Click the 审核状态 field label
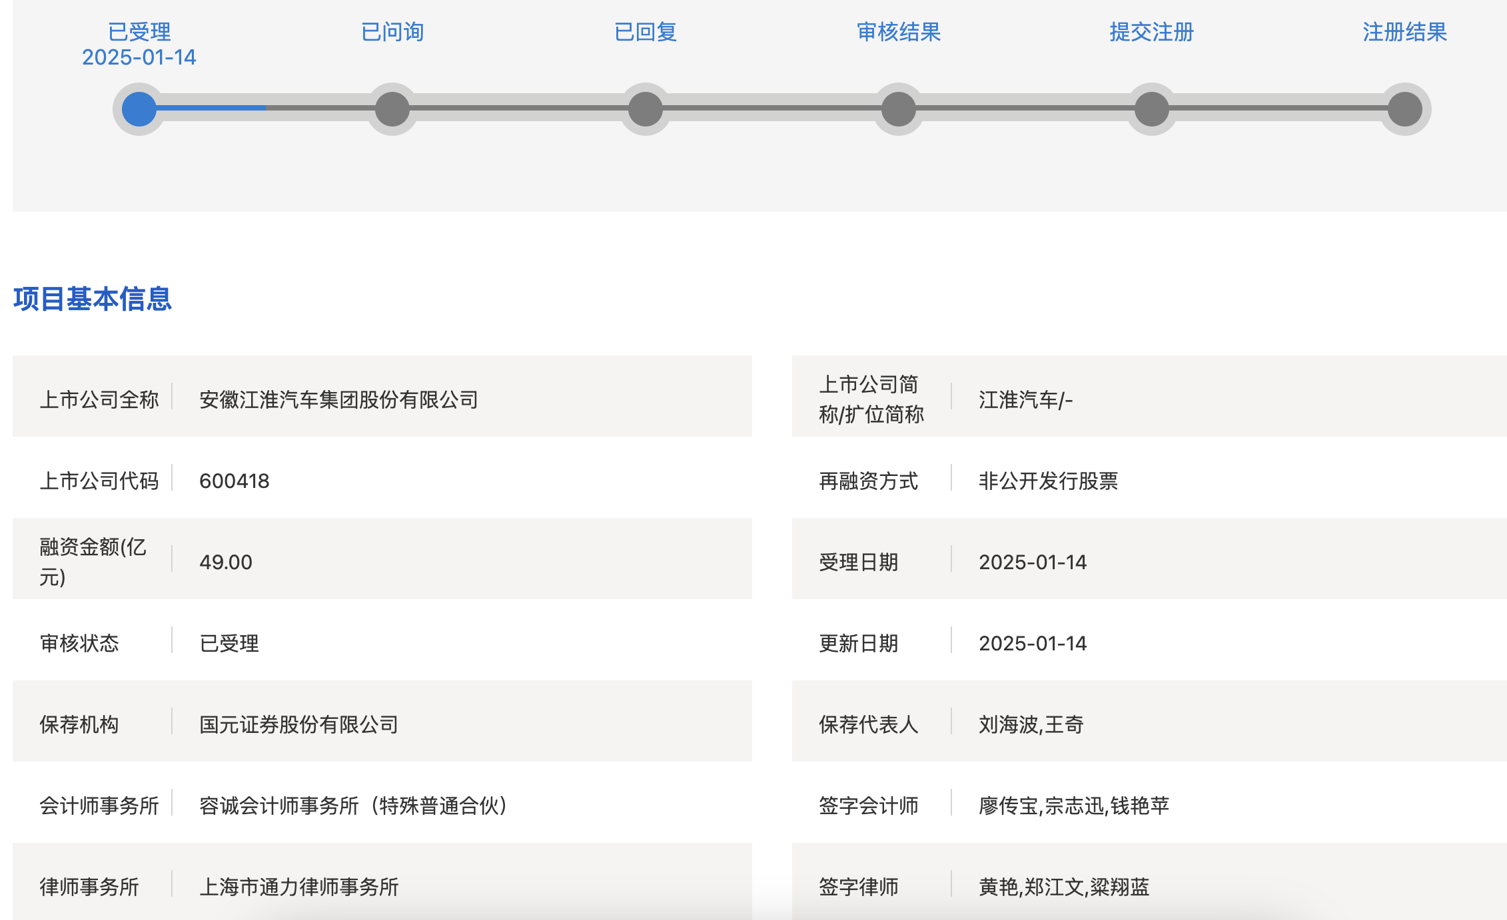The image size is (1507, 920). pos(79,643)
